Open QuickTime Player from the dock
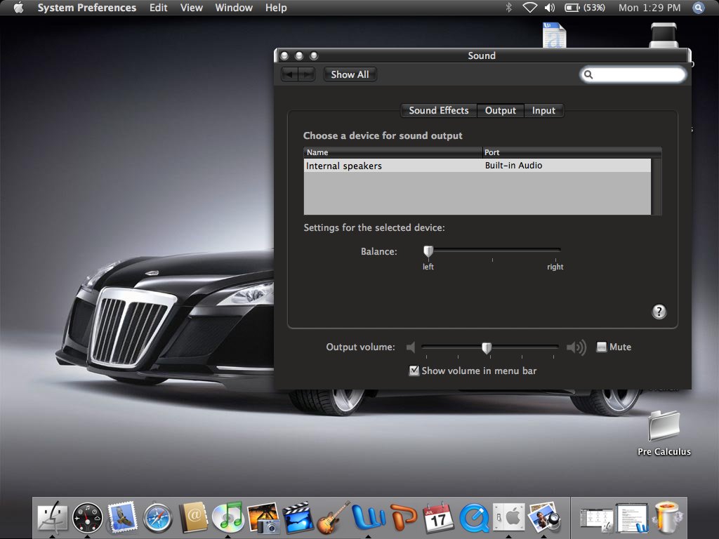 tap(474, 519)
